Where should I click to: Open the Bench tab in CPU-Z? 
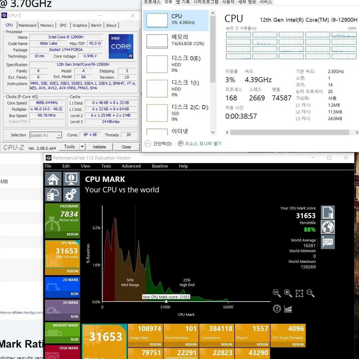point(96,25)
